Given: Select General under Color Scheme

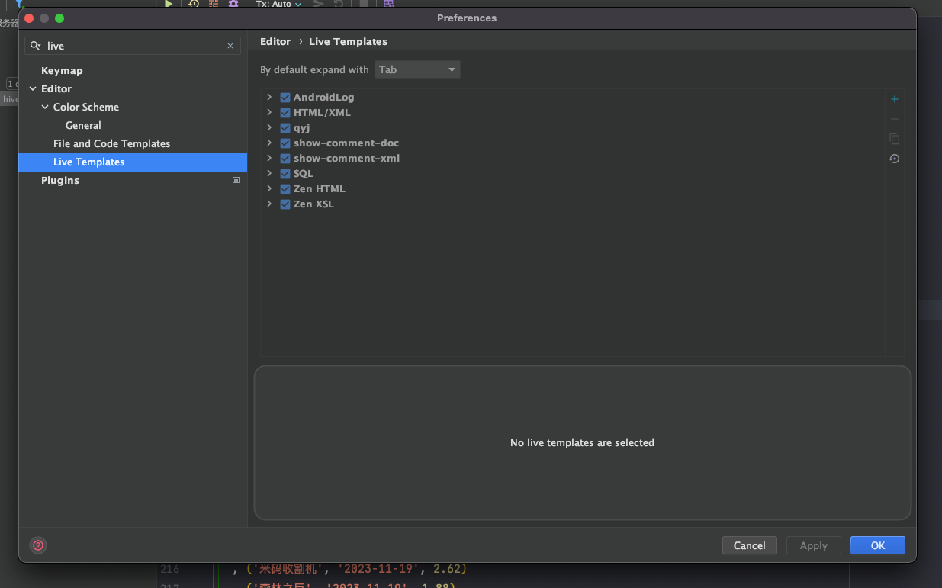Looking at the screenshot, I should (x=83, y=126).
